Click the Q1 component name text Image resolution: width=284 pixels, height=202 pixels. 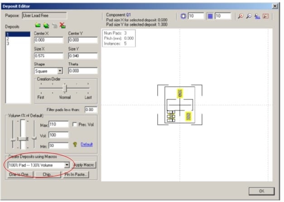[x=129, y=15]
